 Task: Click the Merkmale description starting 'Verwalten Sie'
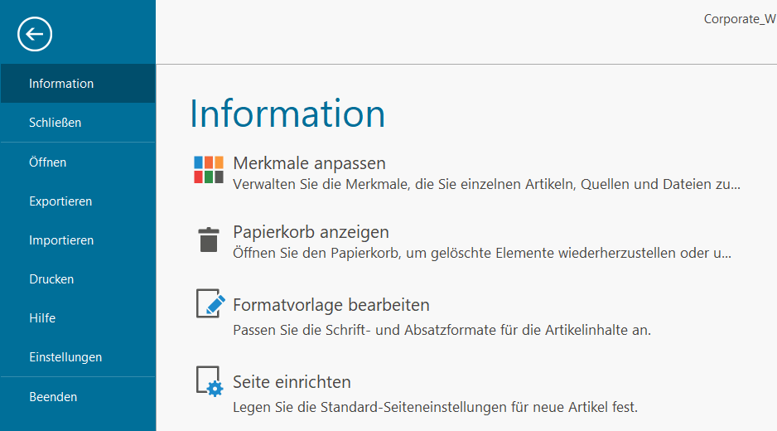pos(486,185)
